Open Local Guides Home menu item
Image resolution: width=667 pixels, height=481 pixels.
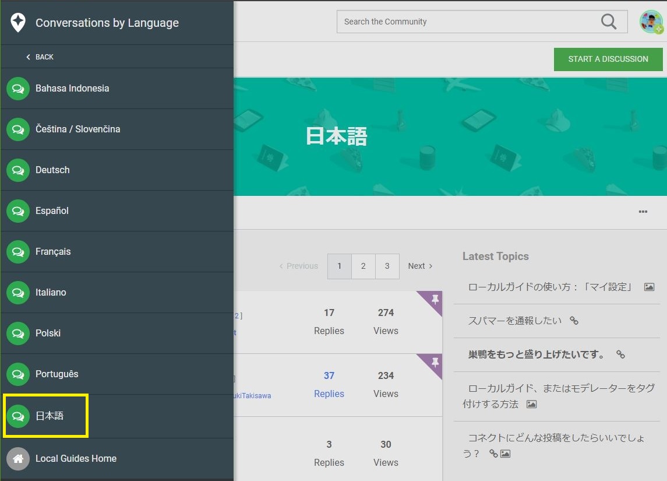pyautogui.click(x=117, y=459)
